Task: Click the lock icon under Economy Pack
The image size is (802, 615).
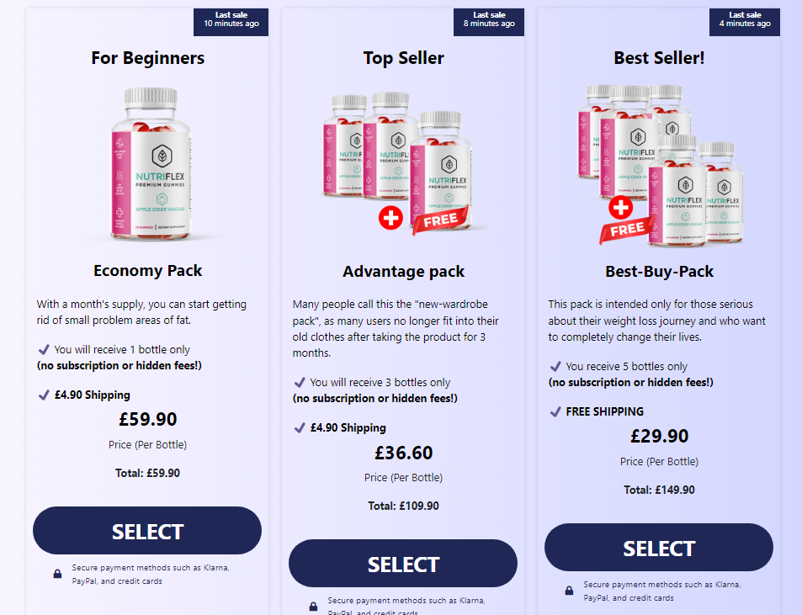Action: (x=58, y=574)
